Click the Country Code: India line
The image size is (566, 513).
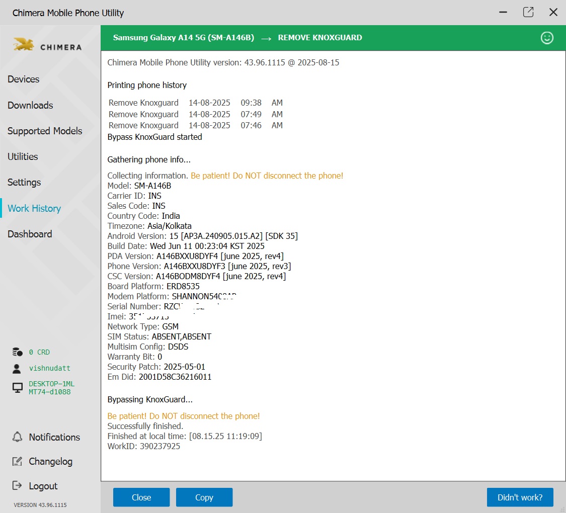click(x=143, y=216)
